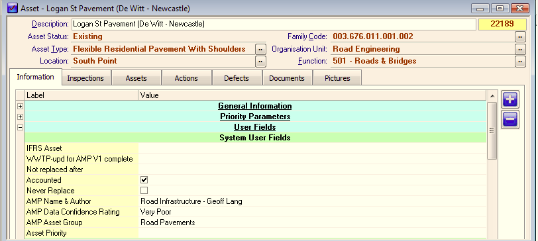Click the General Information header link
Image resolution: width=538 pixels, height=241 pixels.
coord(255,106)
